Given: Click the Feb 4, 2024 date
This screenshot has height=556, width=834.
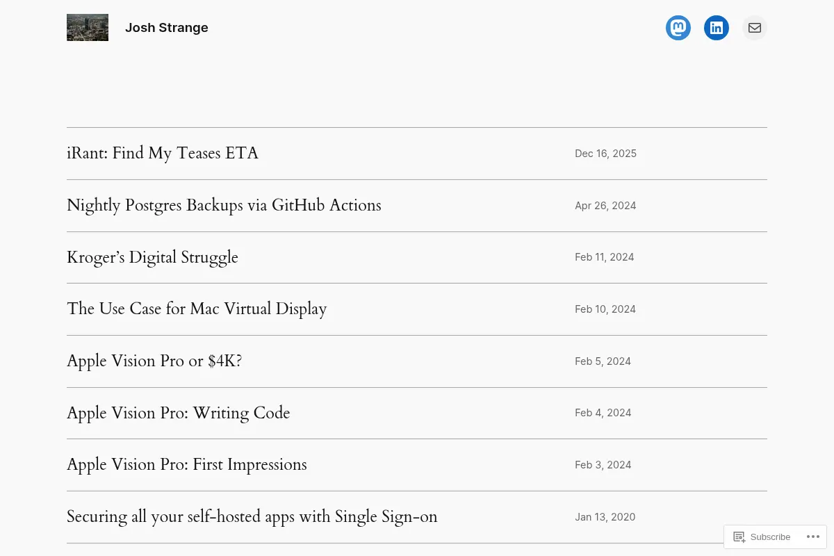Looking at the screenshot, I should (x=603, y=413).
